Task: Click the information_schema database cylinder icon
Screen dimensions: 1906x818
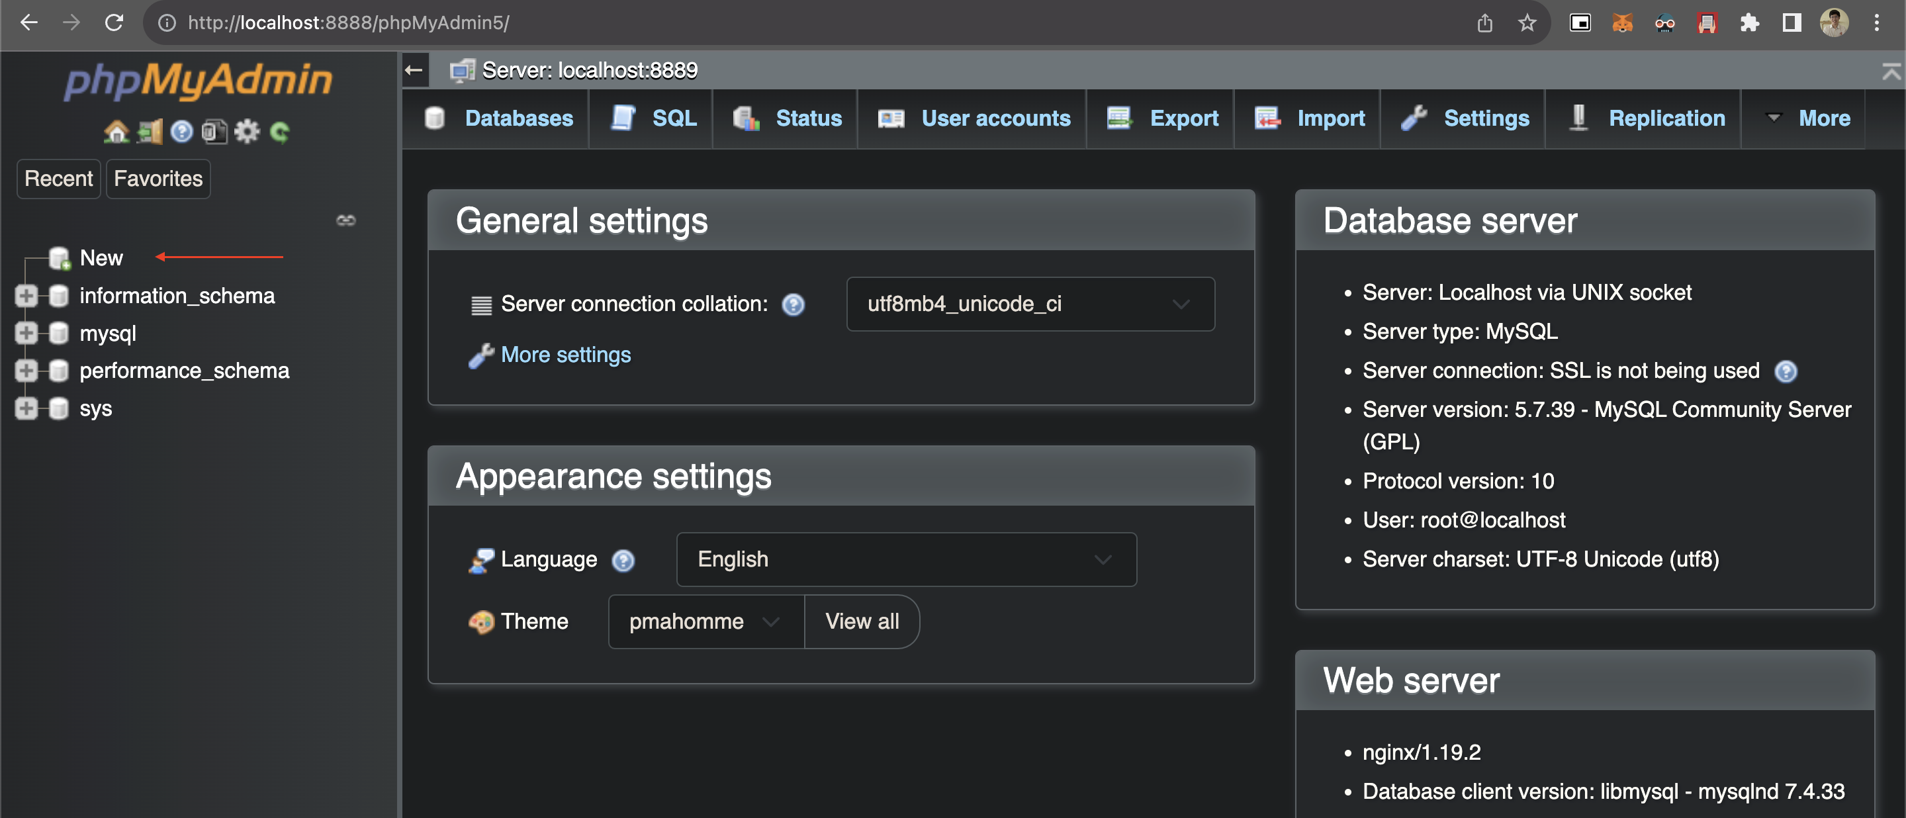Action: (x=58, y=296)
